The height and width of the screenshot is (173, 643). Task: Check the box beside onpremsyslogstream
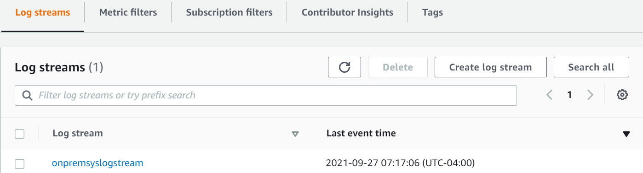(19, 163)
